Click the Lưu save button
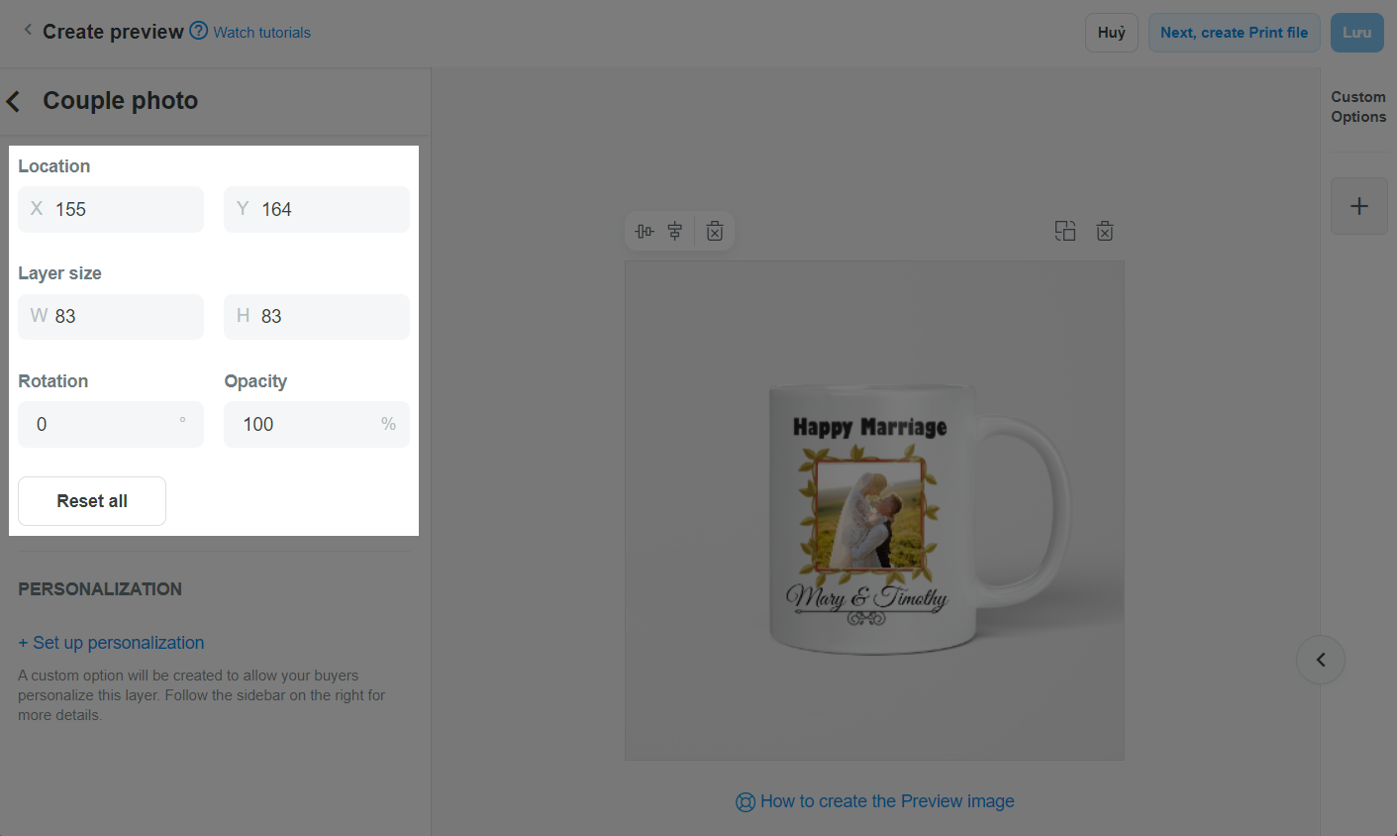This screenshot has width=1397, height=836. (x=1356, y=33)
